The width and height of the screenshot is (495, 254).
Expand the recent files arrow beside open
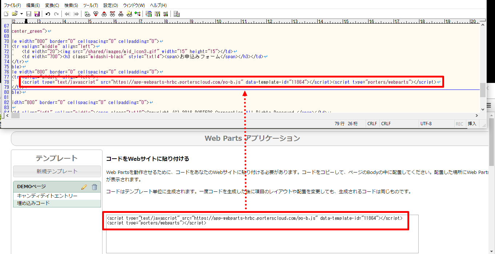pyautogui.click(x=21, y=14)
